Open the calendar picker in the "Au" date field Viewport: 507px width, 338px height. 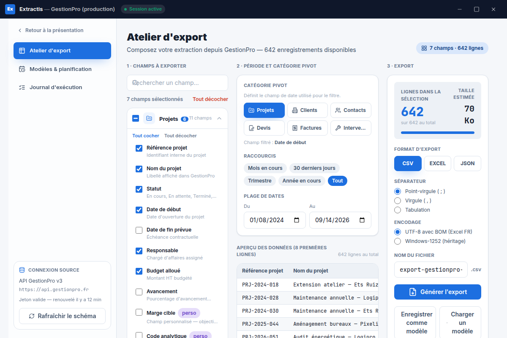coord(362,220)
